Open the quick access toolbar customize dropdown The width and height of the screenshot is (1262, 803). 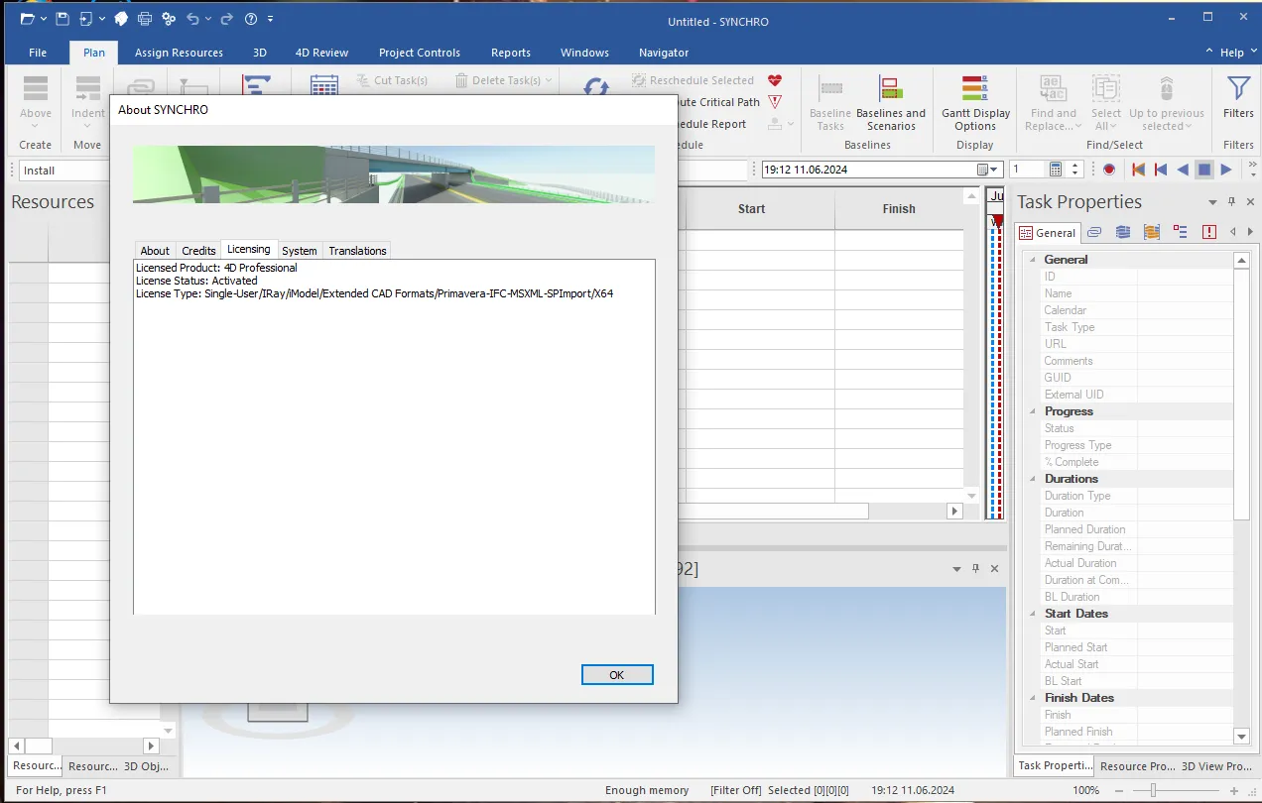pos(271,19)
